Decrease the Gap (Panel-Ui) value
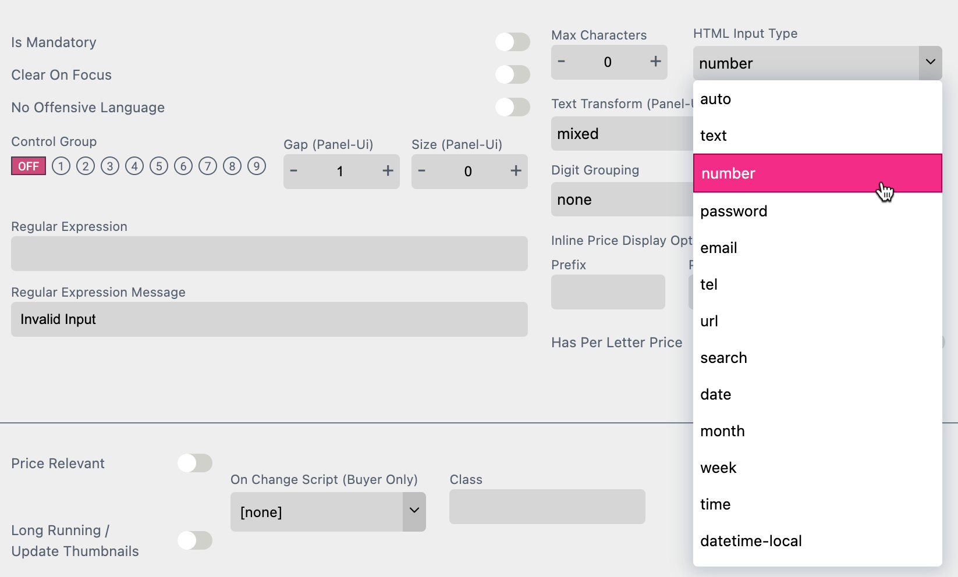 tap(294, 171)
